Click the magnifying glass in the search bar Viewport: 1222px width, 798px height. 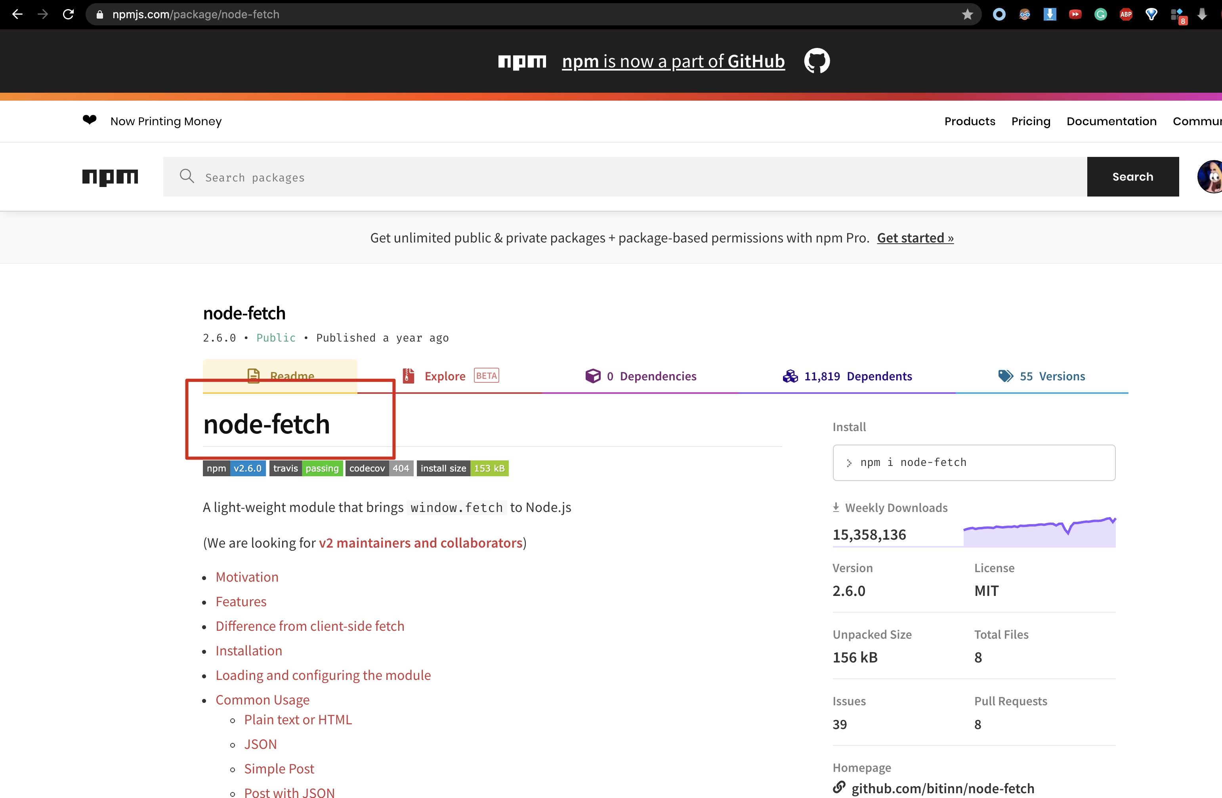click(187, 177)
